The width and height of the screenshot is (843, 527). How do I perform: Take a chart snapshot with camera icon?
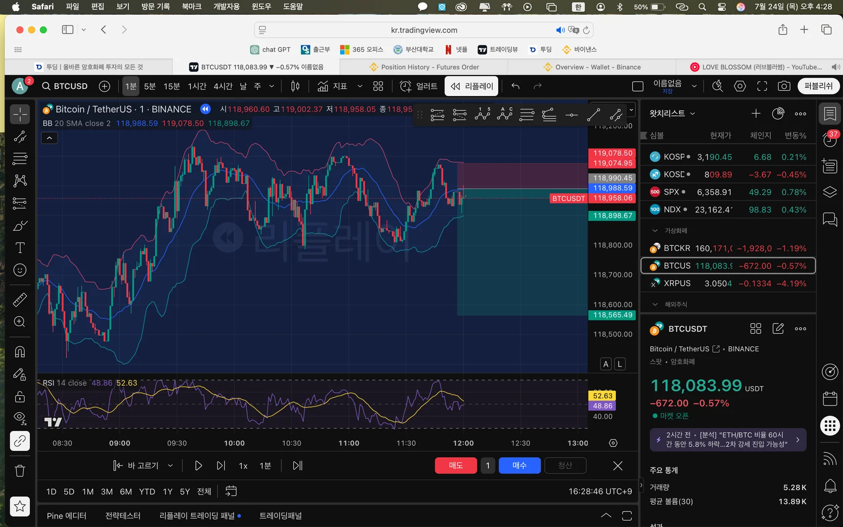[784, 86]
